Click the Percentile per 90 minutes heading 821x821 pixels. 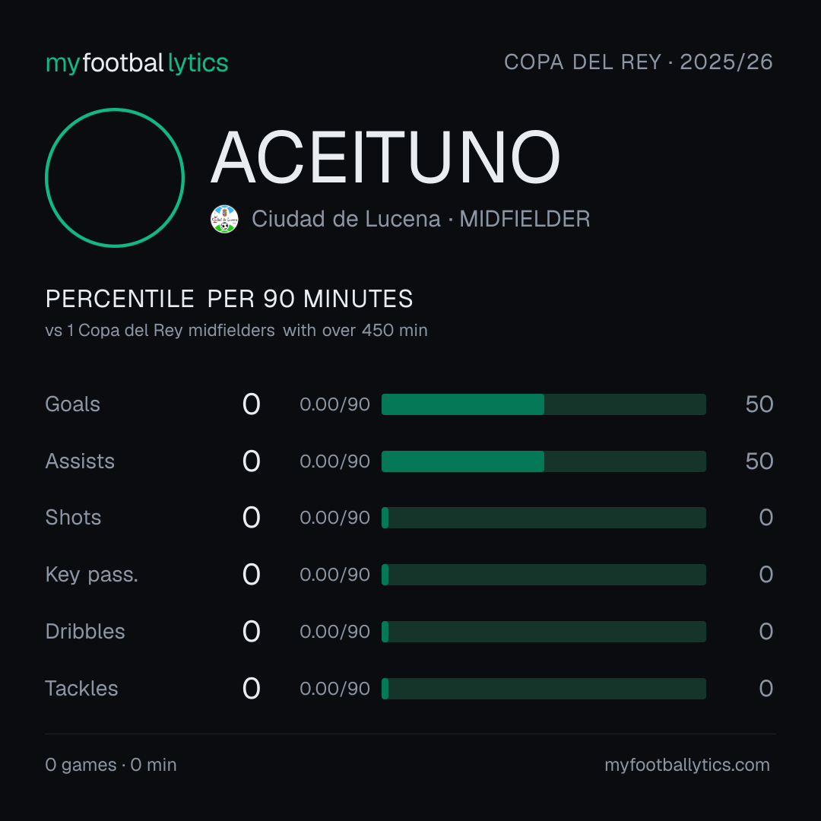click(x=230, y=299)
